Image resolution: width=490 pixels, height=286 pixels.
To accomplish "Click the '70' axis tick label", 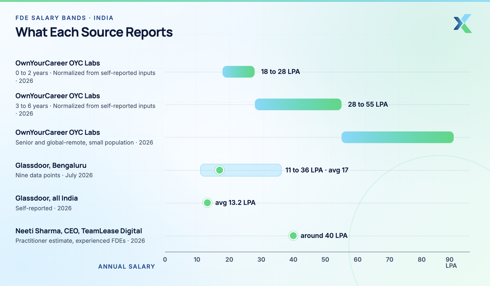I will [389, 260].
